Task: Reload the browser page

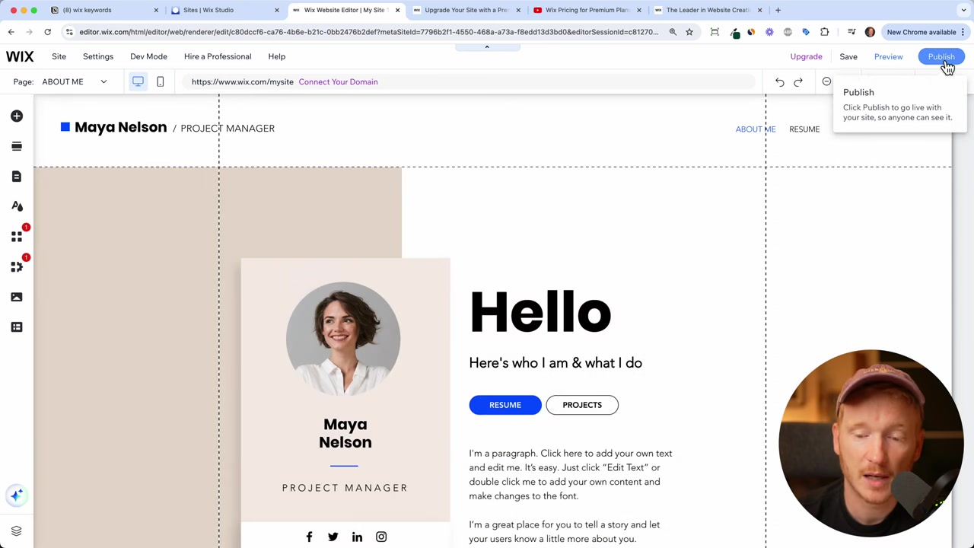Action: click(x=47, y=32)
